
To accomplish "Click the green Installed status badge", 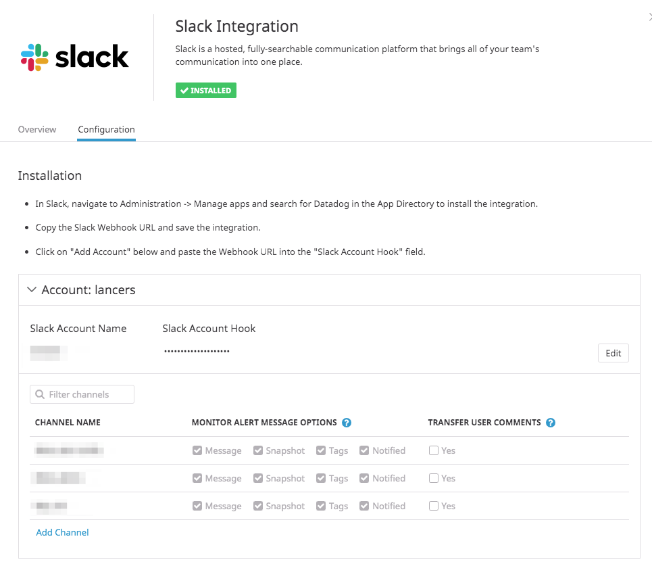I will point(206,91).
